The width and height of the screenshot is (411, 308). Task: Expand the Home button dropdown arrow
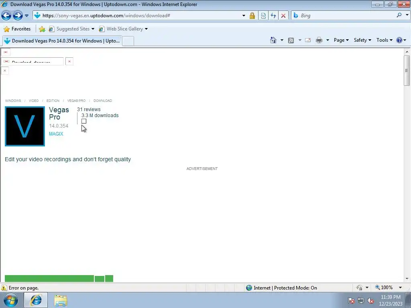(282, 40)
